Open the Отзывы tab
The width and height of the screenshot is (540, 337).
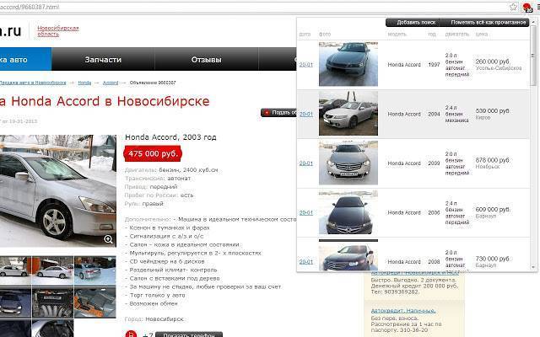click(206, 59)
